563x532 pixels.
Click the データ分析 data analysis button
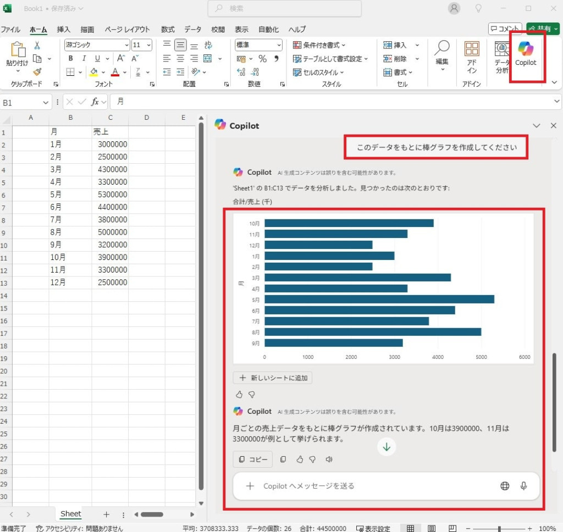[502, 58]
